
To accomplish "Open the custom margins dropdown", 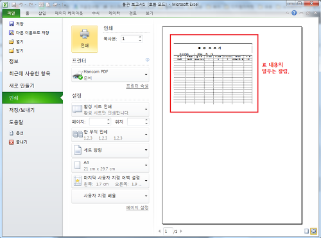I will coord(110,181).
